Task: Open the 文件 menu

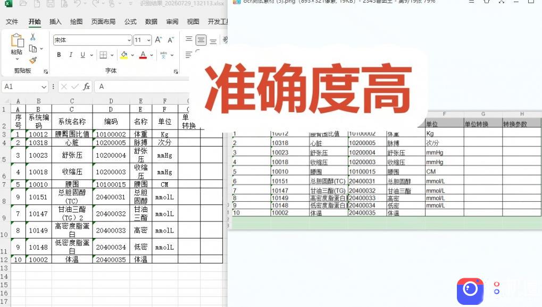Action: point(12,22)
